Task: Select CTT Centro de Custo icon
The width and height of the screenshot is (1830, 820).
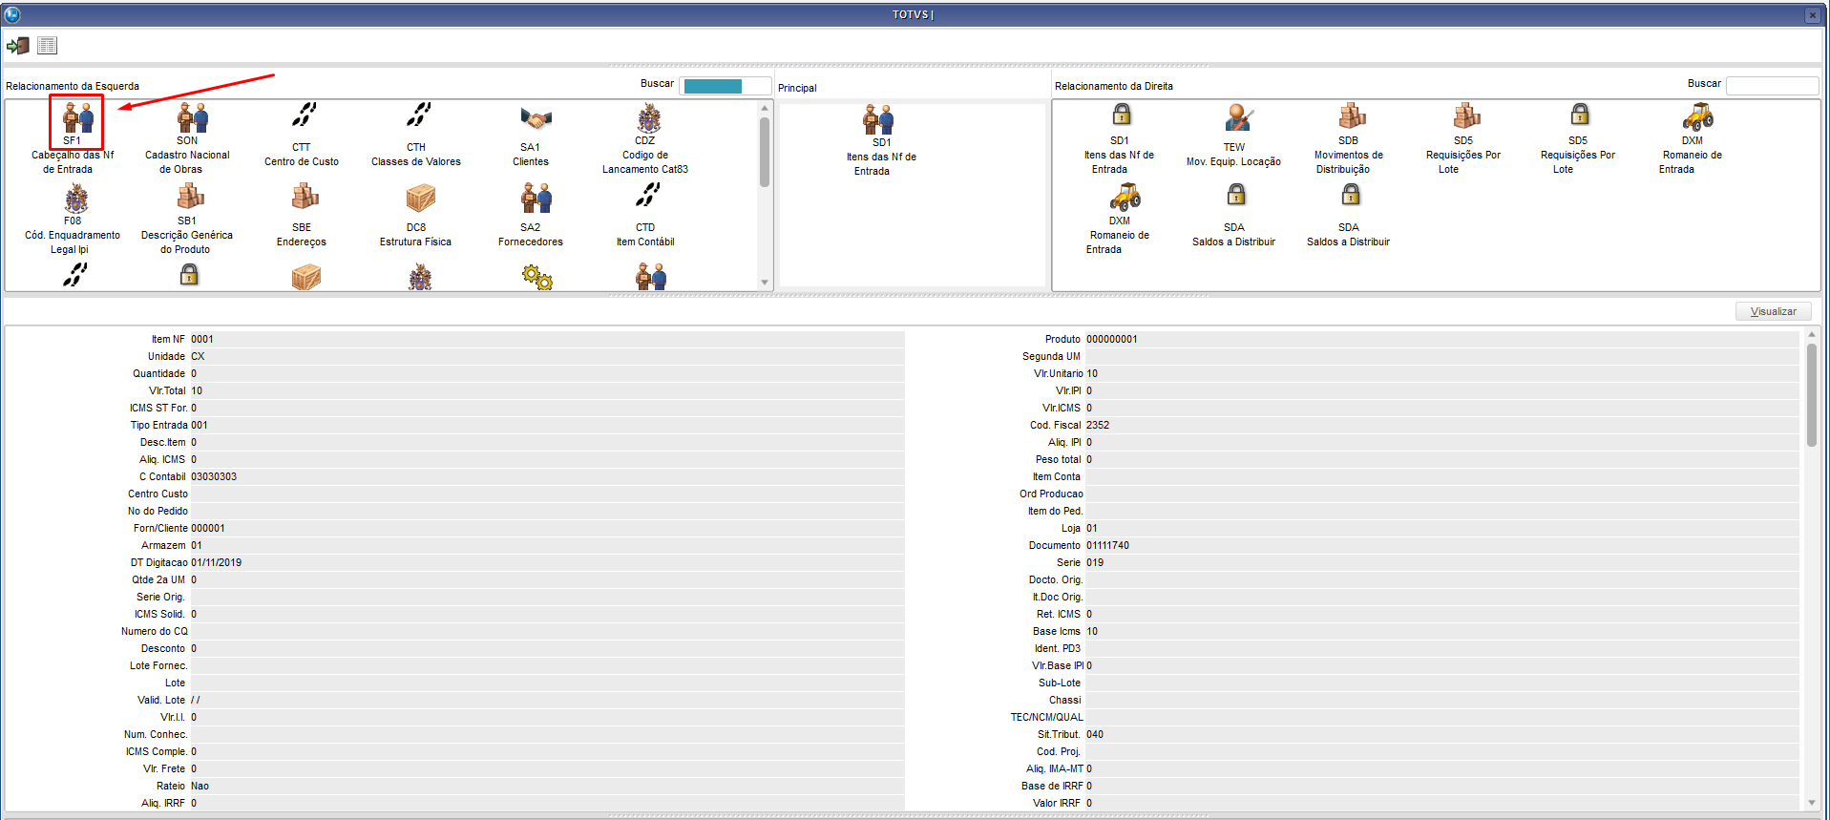Action: coord(305,115)
